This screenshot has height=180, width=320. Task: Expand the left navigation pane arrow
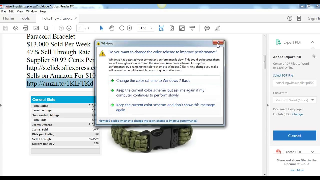[1, 105]
